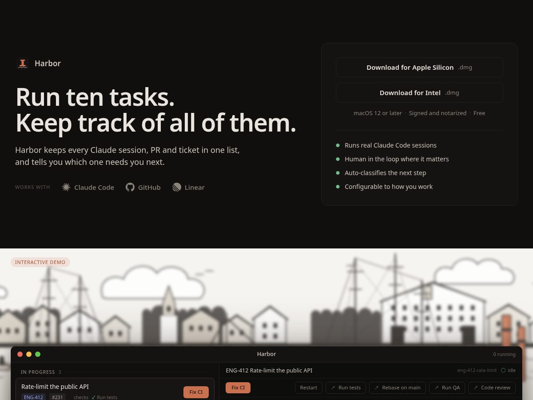Viewport: 533px width, 400px height.
Task: Download for Apple Silicon
Action: click(x=419, y=67)
